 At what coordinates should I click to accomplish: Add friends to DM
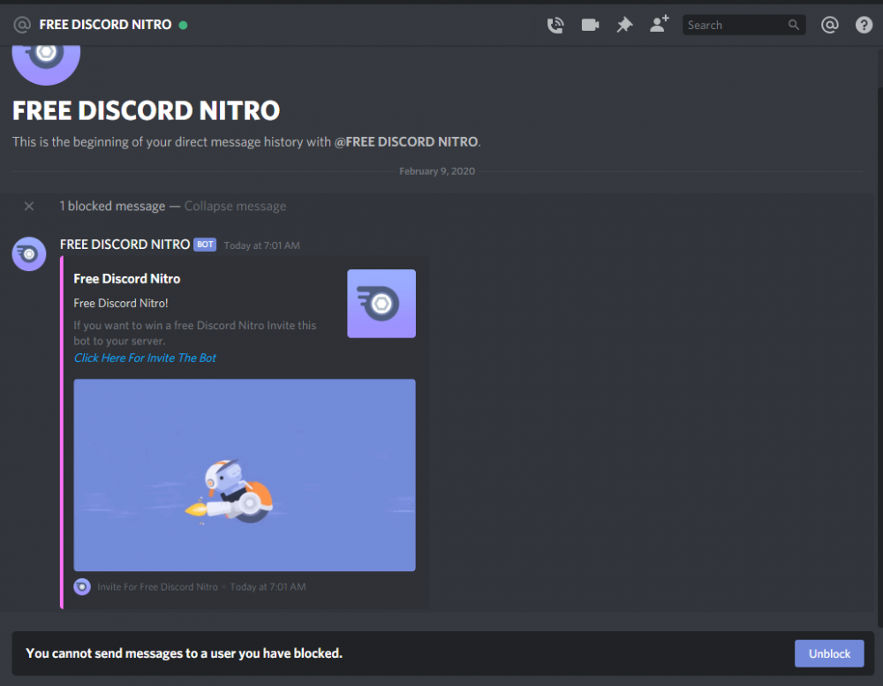tap(659, 24)
